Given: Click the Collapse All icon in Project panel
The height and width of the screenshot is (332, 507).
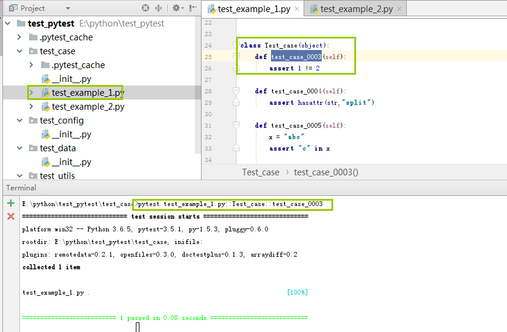Looking at the screenshot, I should point(159,8).
